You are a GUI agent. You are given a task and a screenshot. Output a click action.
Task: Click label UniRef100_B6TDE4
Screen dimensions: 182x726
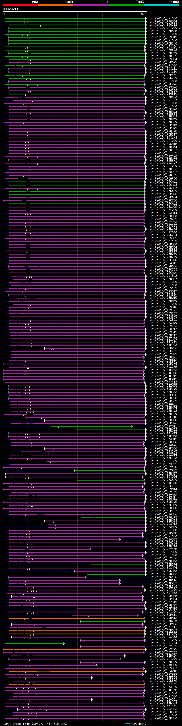163,433
